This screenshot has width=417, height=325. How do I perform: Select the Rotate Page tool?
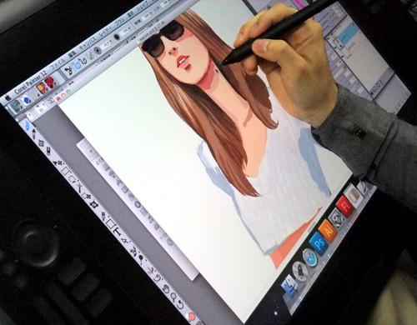point(180,304)
